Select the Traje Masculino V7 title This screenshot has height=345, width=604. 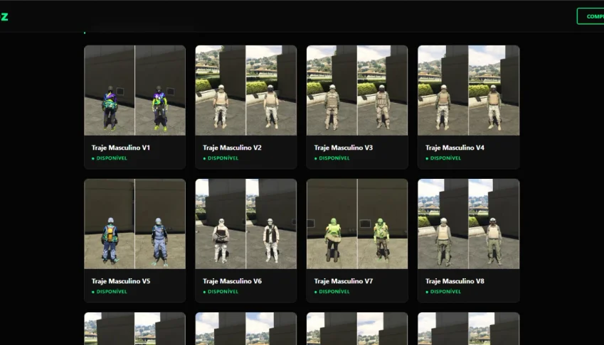[343, 281]
